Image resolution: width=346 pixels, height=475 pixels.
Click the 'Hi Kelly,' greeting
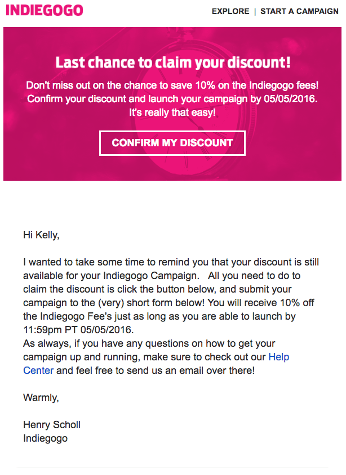click(x=41, y=235)
